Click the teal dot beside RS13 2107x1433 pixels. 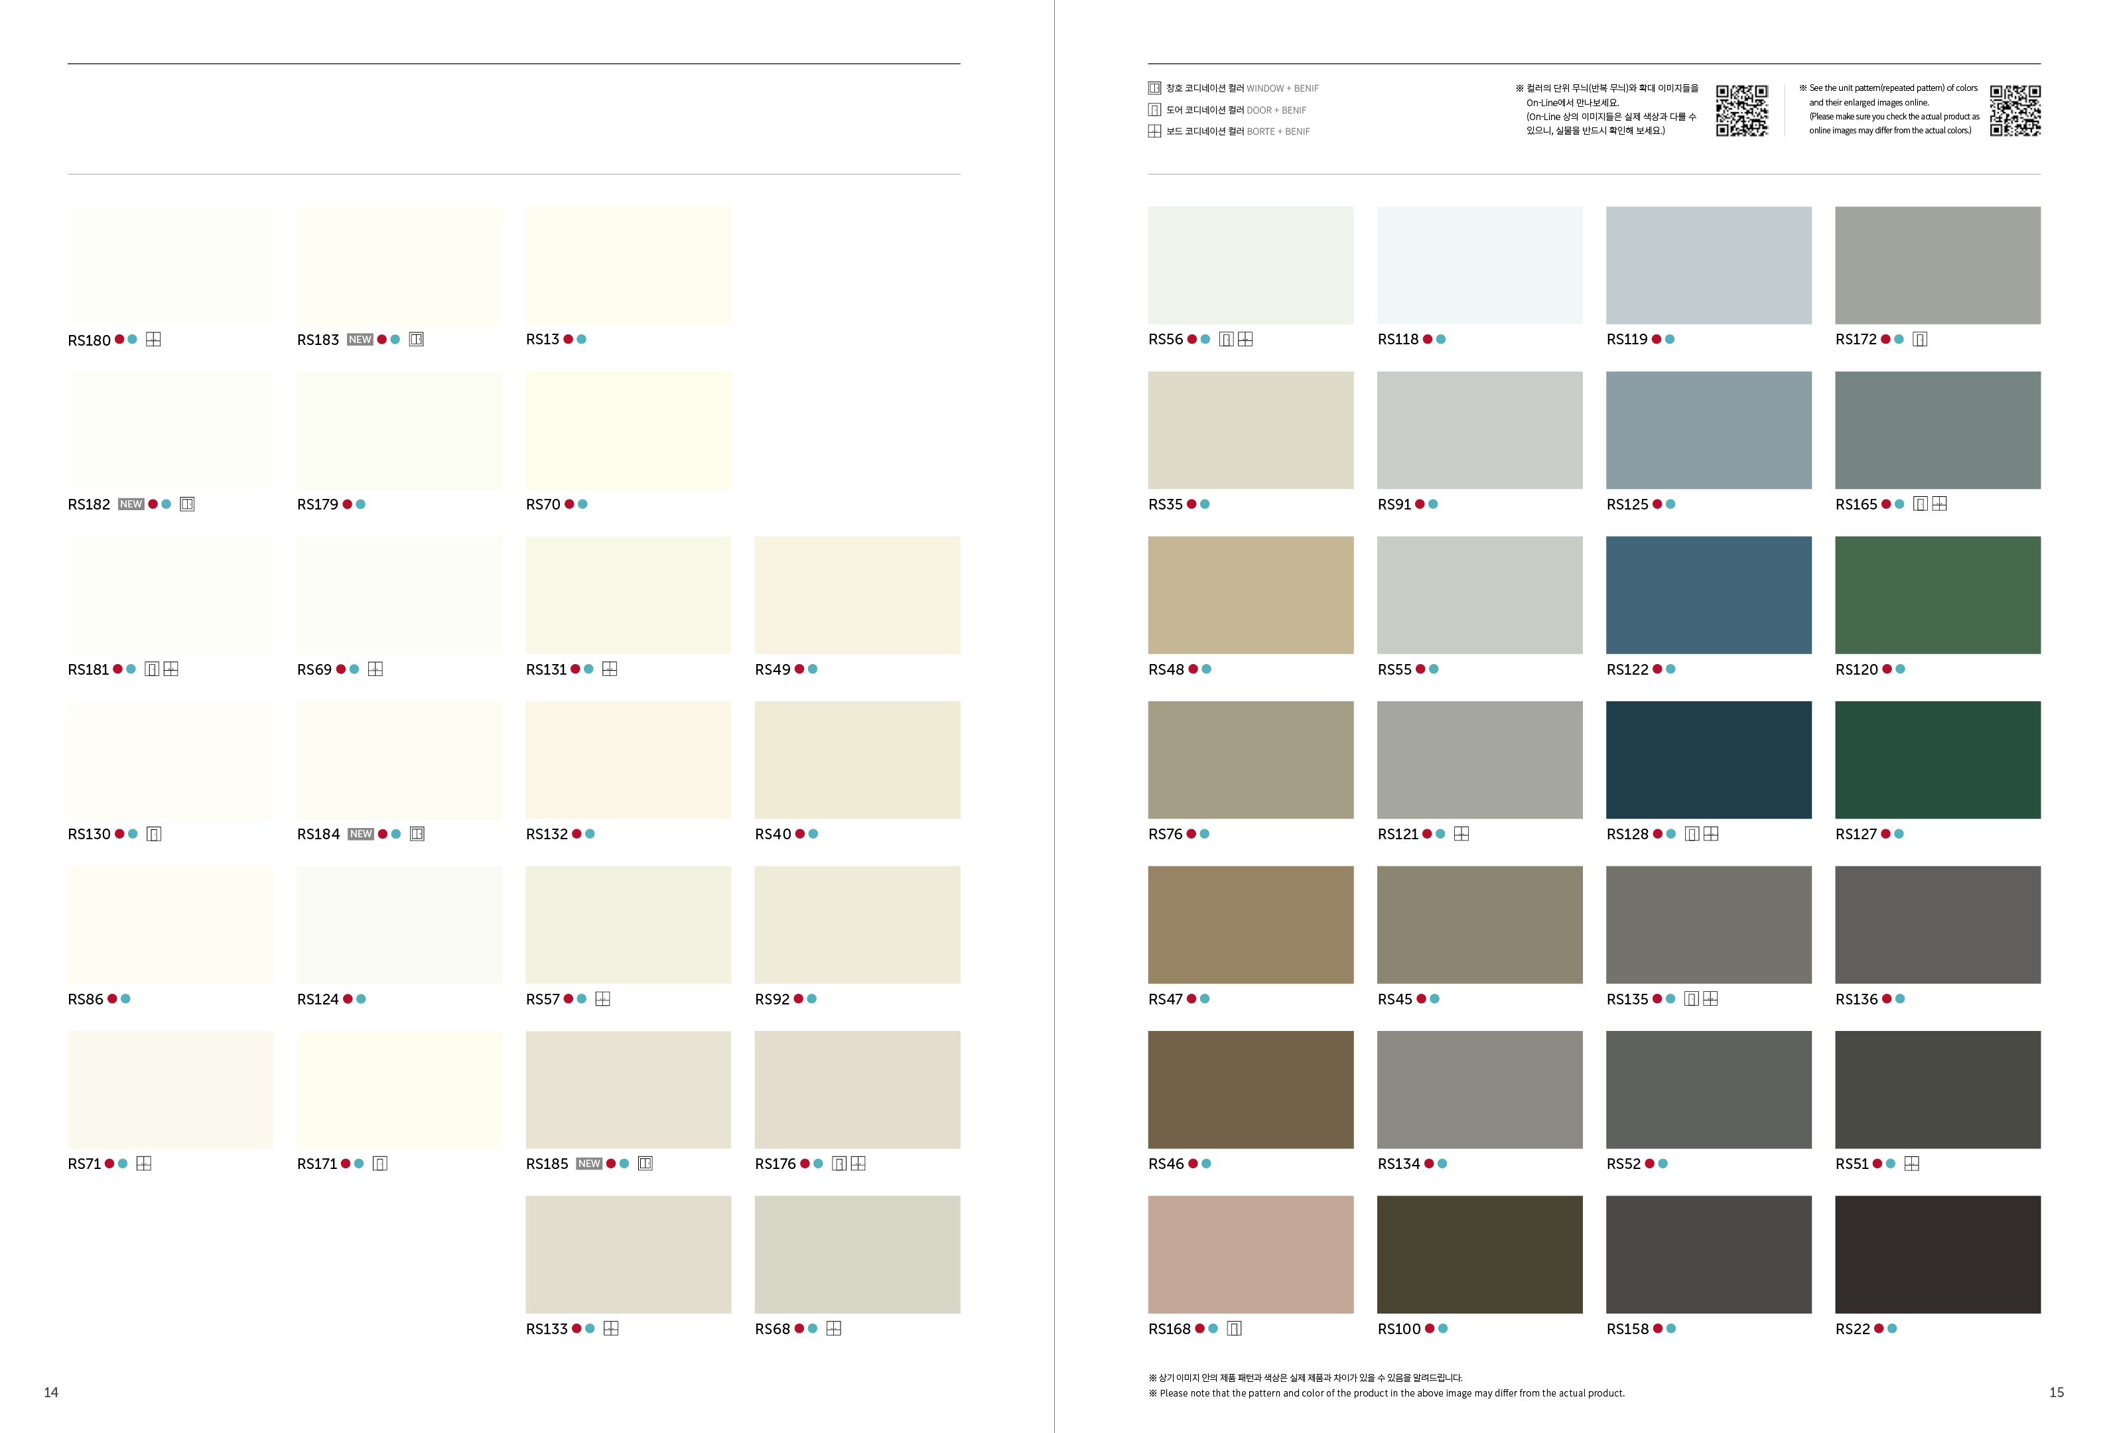click(x=581, y=339)
